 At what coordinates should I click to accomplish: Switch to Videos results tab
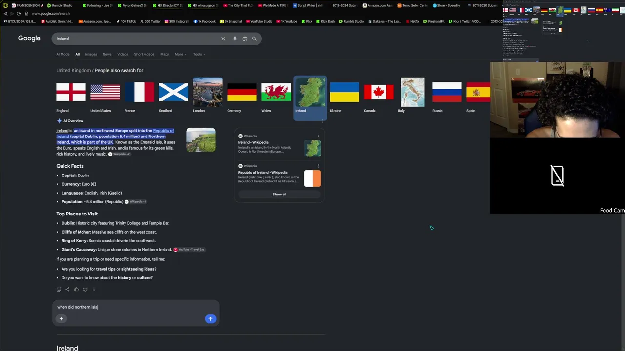click(123, 54)
